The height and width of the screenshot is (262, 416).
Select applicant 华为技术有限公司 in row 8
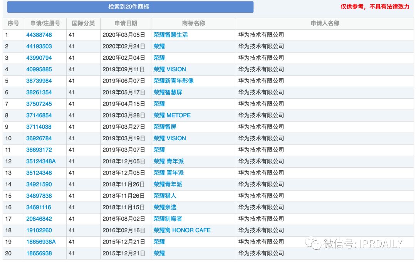point(261,115)
